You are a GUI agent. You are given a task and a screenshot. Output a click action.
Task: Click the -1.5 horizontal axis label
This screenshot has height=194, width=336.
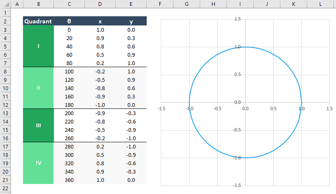[x=161, y=108]
